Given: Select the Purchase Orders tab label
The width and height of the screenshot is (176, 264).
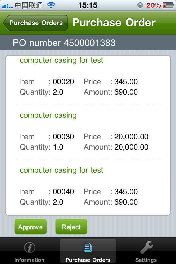Looking at the screenshot, I should [x=88, y=260].
